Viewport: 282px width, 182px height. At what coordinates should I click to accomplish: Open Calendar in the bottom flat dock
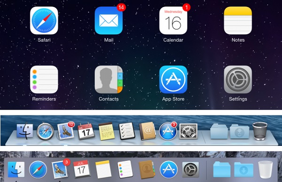click(82, 169)
